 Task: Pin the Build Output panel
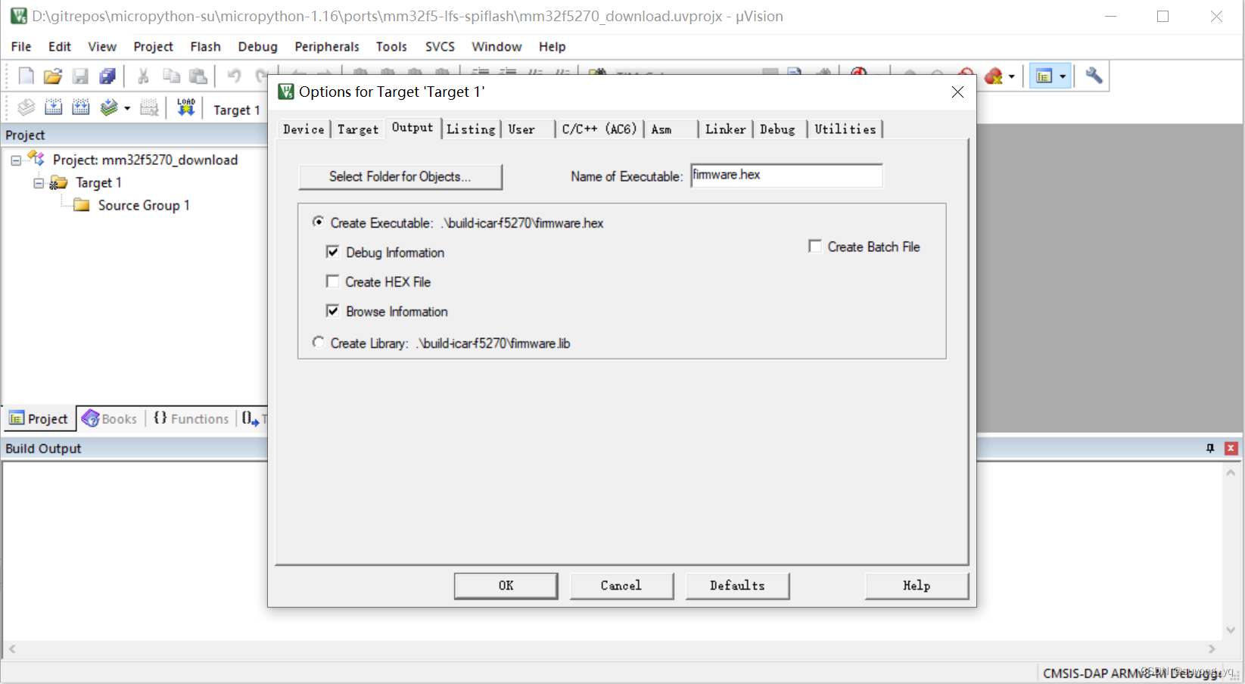[1210, 448]
